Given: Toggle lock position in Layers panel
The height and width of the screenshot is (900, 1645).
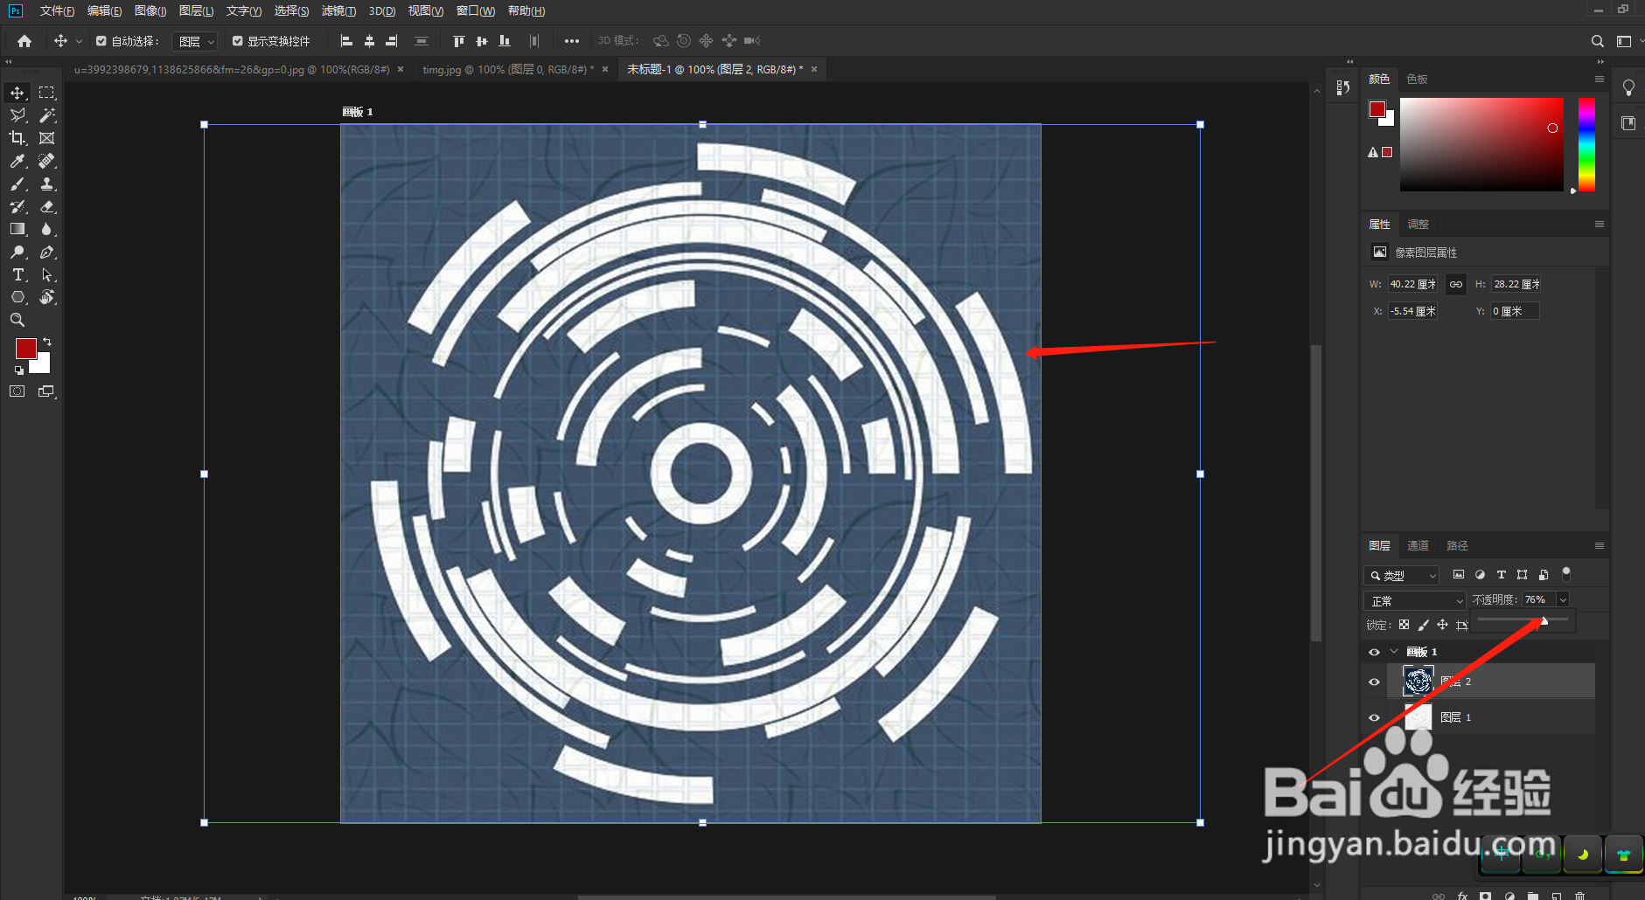Looking at the screenshot, I should [1443, 625].
